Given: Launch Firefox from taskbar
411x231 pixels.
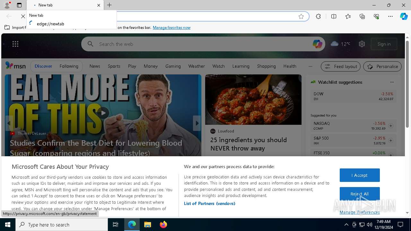Looking at the screenshot, I should [x=163, y=225].
